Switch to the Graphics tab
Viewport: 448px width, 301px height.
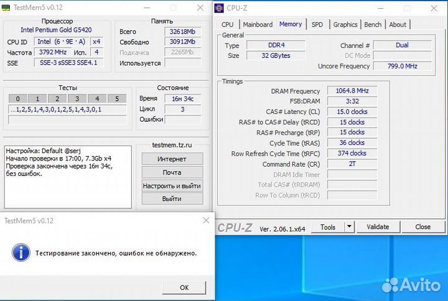click(345, 24)
